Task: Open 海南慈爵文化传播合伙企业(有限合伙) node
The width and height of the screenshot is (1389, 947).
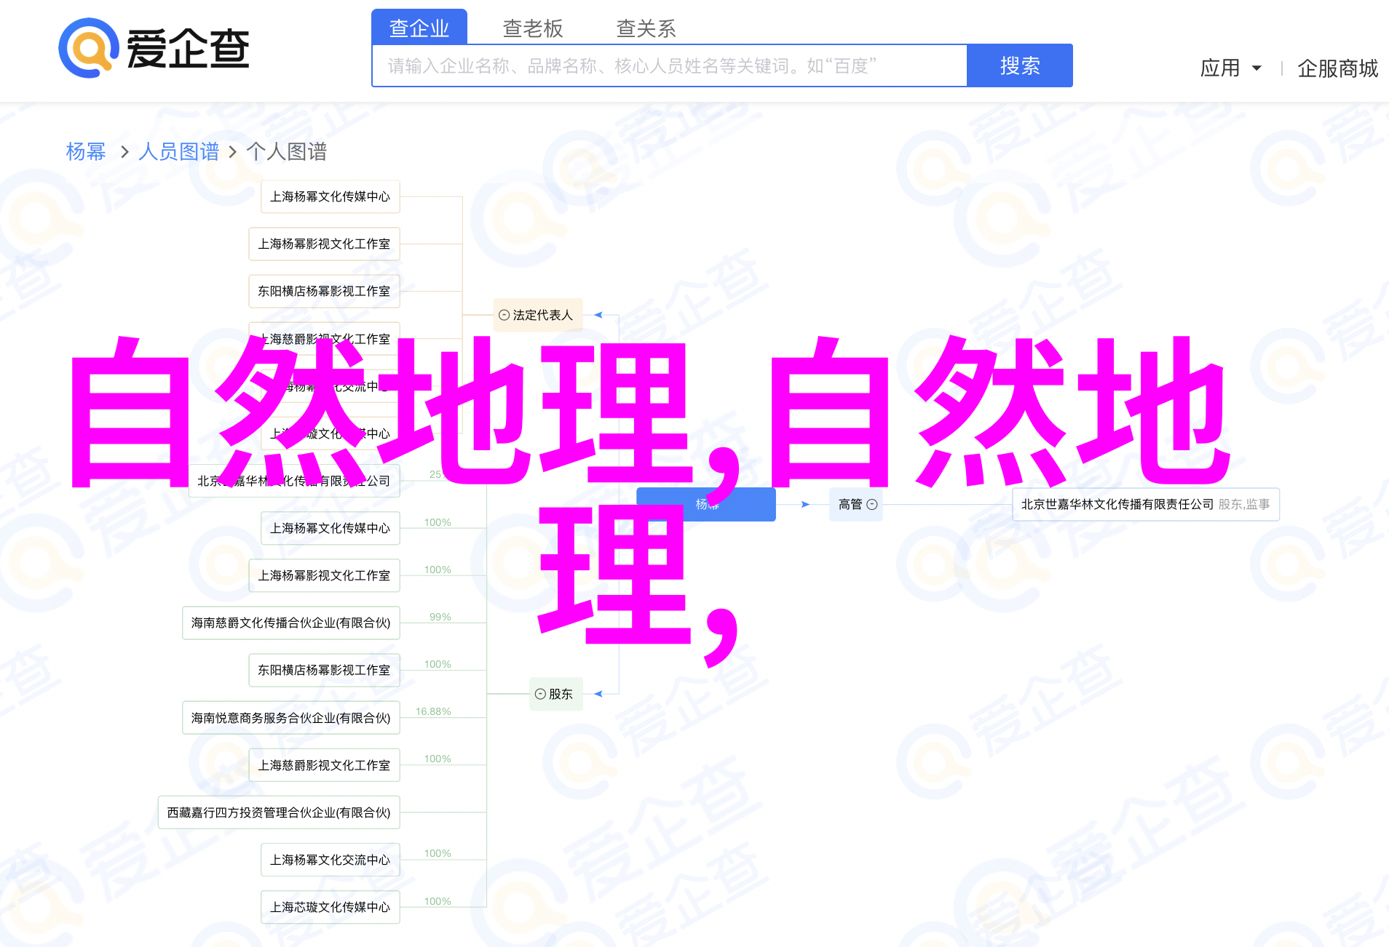Action: point(291,623)
